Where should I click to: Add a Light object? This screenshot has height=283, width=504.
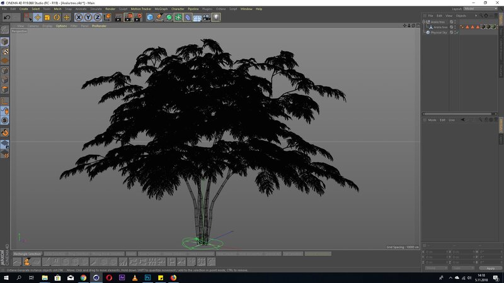216,18
